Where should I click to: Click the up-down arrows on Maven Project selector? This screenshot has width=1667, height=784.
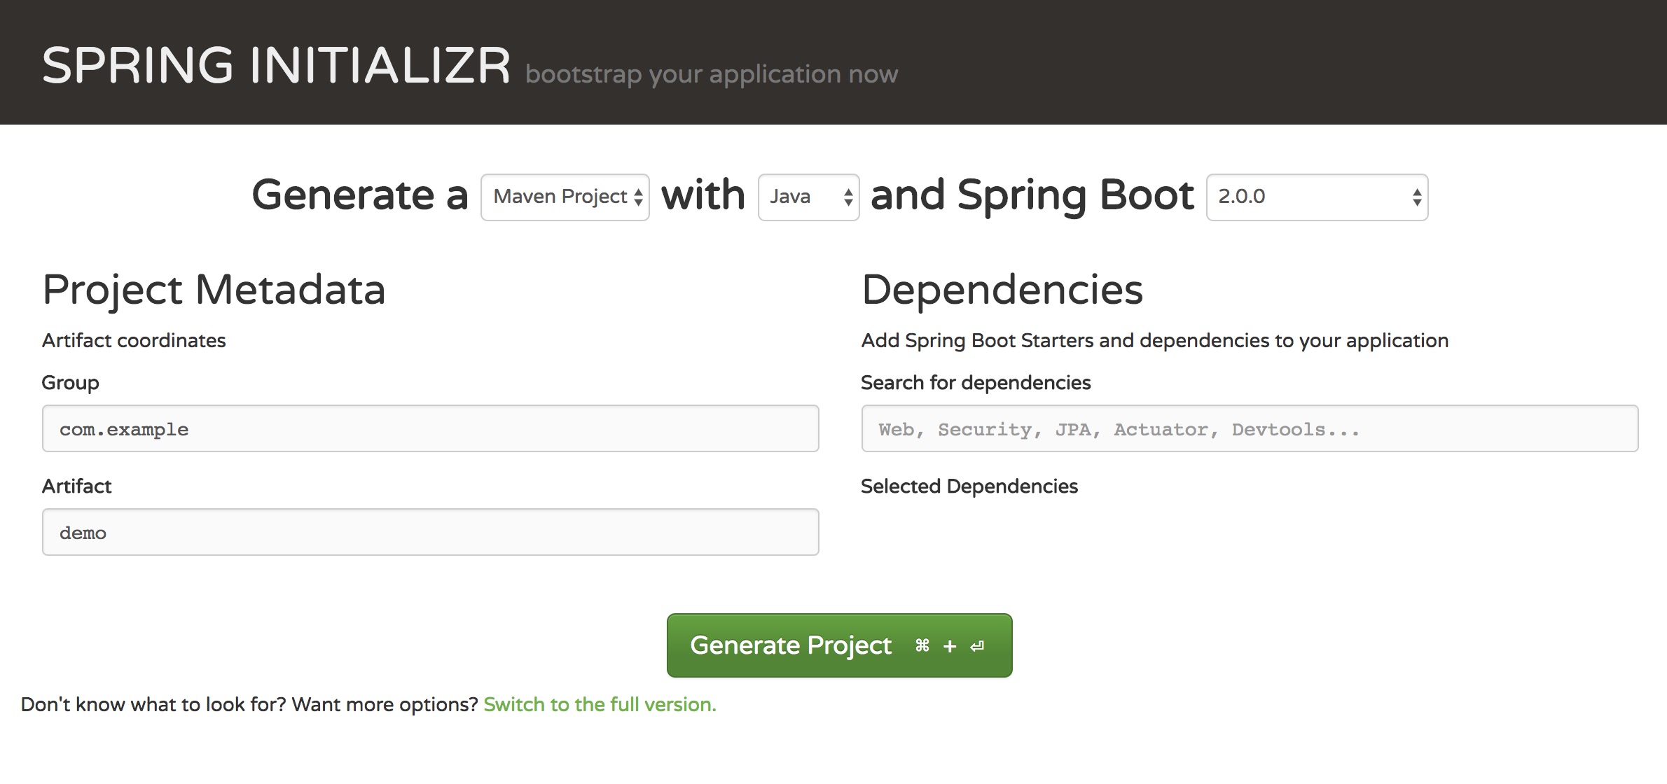(638, 198)
